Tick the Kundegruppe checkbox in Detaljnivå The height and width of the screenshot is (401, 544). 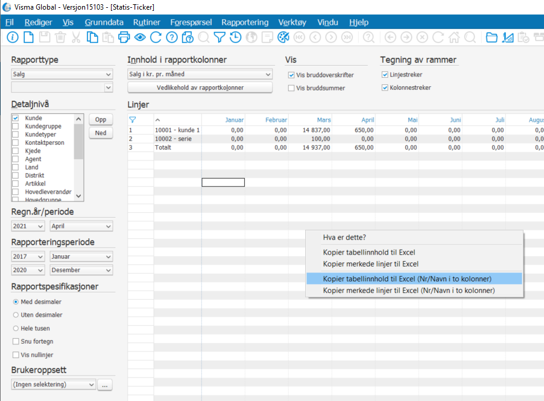pos(16,127)
